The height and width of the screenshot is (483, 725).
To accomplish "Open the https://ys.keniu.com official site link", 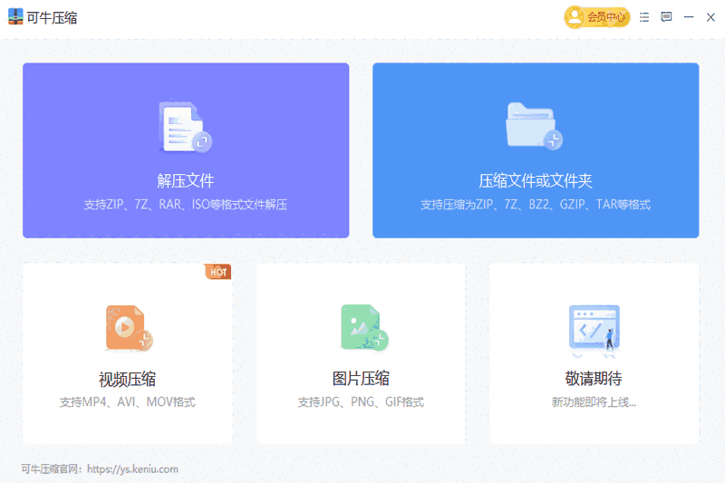I will 132,469.
